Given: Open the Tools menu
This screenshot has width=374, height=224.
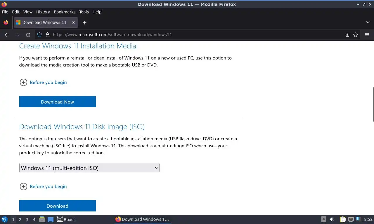Looking at the screenshot, I should [84, 12].
